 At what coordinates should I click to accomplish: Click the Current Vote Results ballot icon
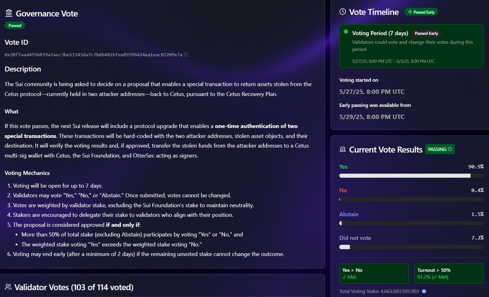click(343, 150)
